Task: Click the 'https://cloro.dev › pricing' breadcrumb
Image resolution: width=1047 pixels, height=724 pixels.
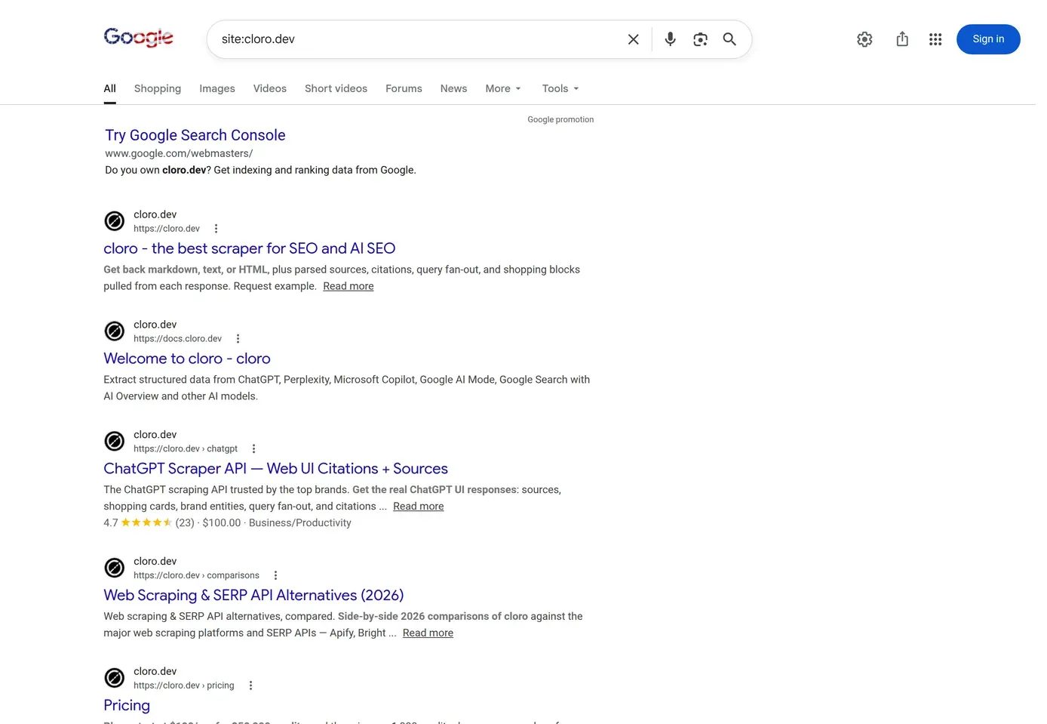Action: (184, 685)
